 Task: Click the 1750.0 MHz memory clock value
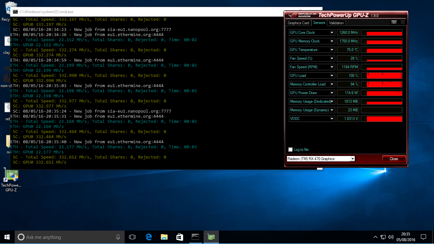(348, 41)
